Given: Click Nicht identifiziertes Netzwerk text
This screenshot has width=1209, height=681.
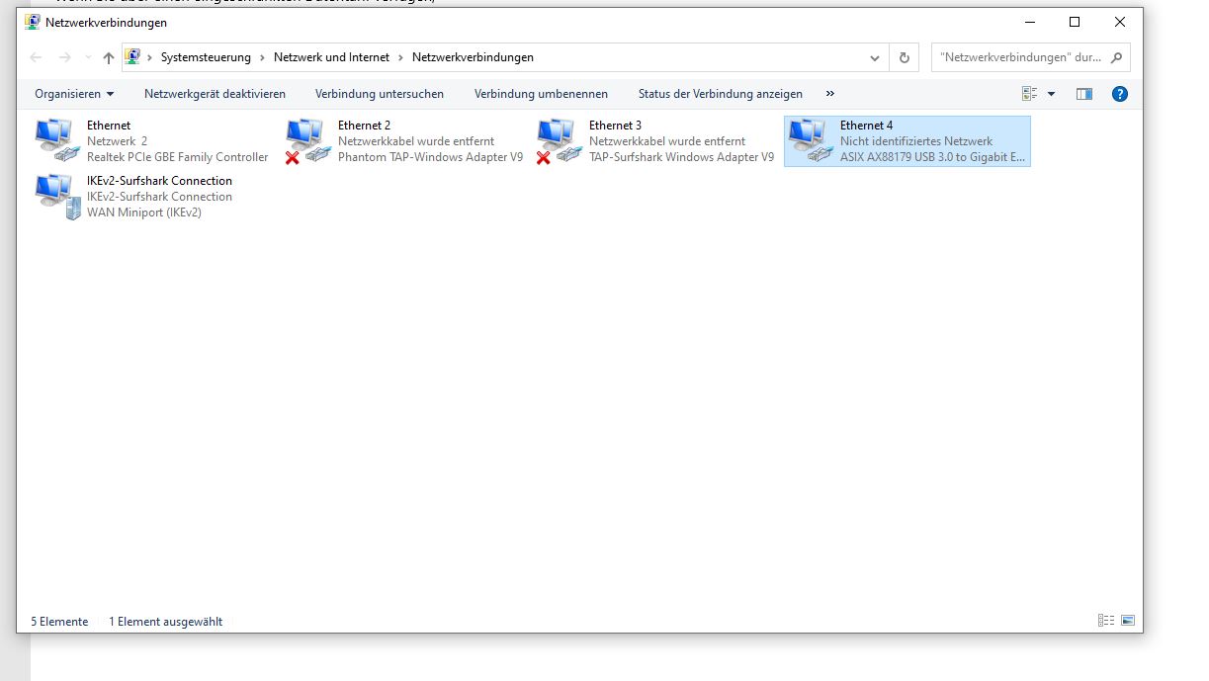Looking at the screenshot, I should coord(916,141).
